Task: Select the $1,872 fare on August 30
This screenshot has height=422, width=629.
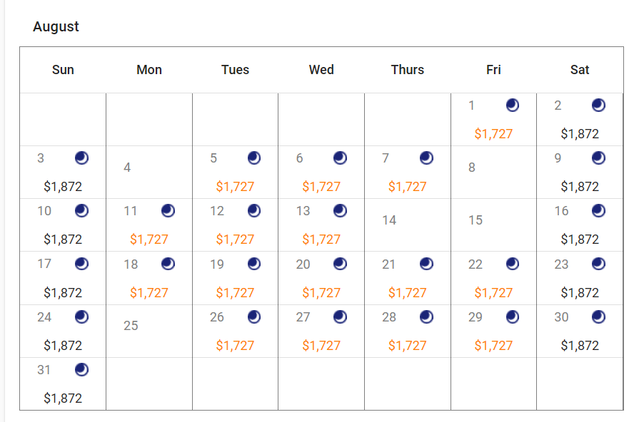Action: coord(580,346)
